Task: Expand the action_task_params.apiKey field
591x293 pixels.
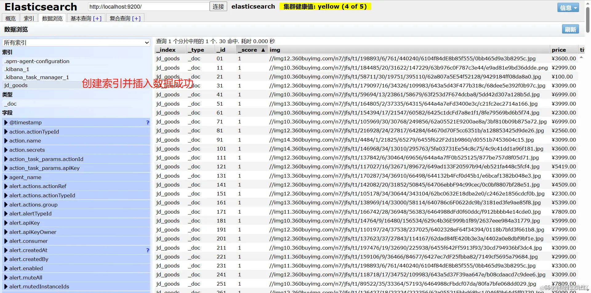Action: (6, 168)
